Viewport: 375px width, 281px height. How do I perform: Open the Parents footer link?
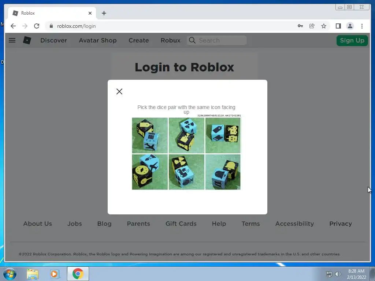tap(138, 224)
